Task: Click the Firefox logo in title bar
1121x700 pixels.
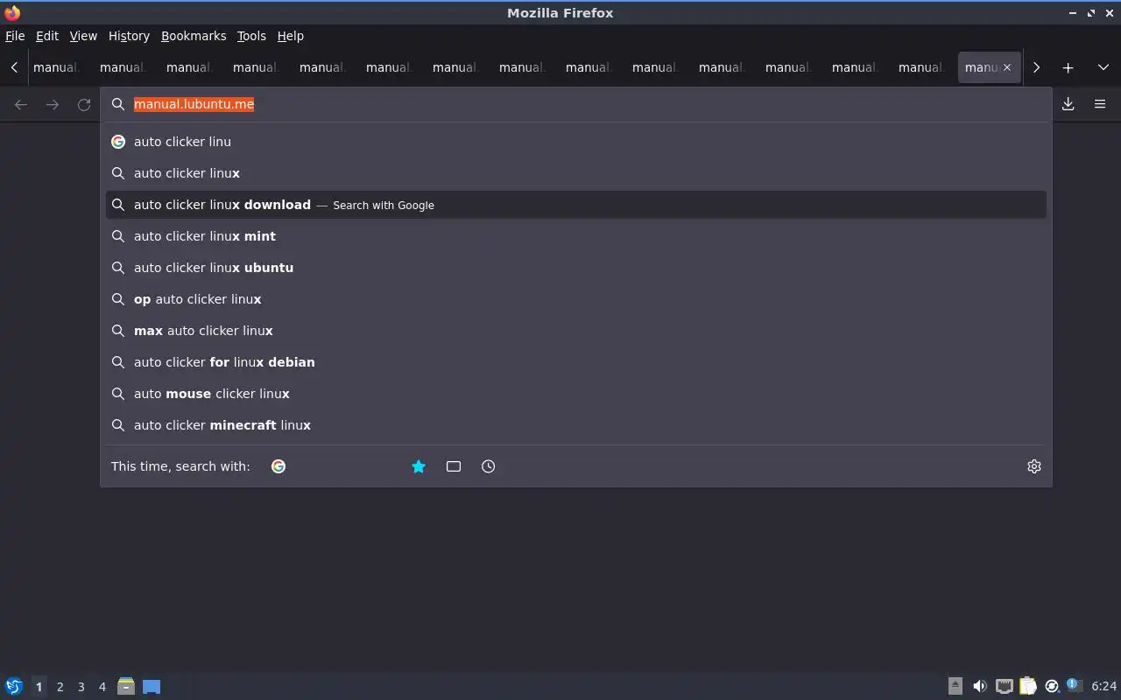Action: tap(12, 13)
